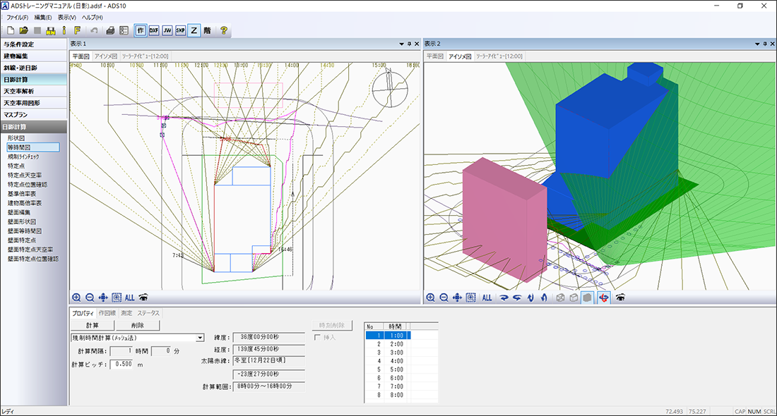
Task: Click the yellow question mark help icon
Action: pyautogui.click(x=224, y=30)
